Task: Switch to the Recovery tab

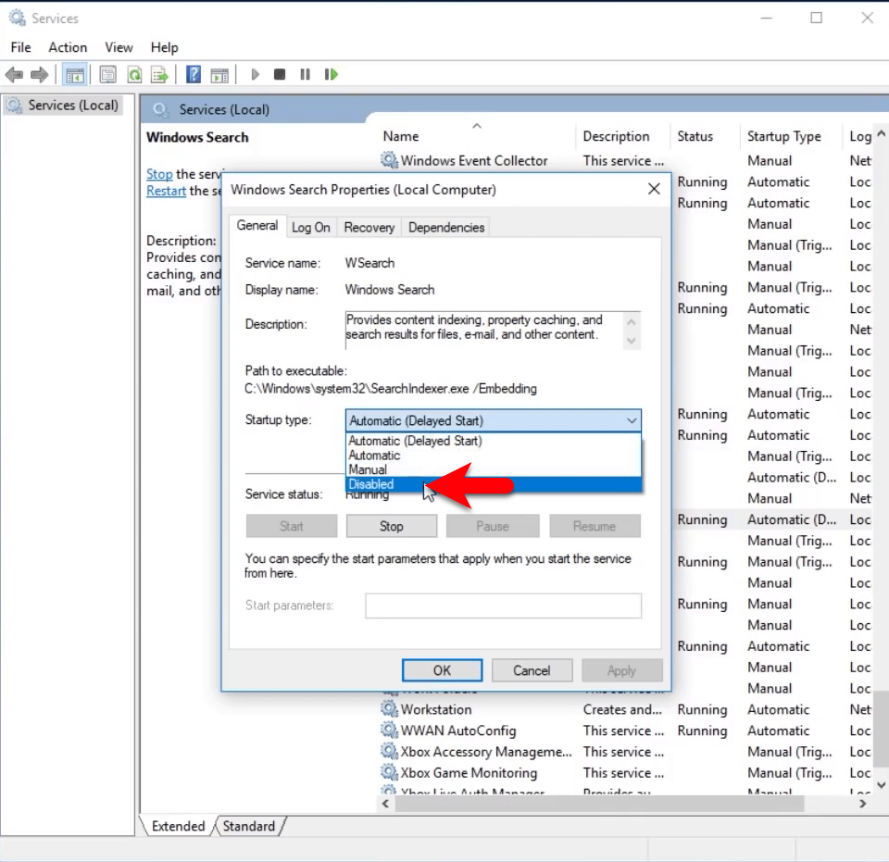Action: 369,227
